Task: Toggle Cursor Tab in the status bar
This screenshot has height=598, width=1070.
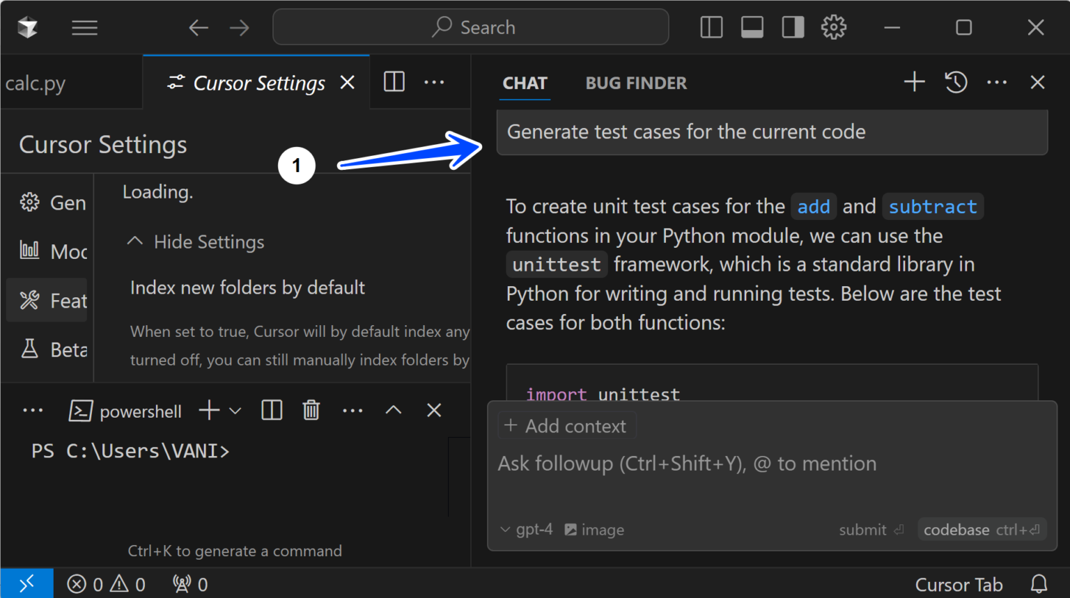Action: point(959,584)
